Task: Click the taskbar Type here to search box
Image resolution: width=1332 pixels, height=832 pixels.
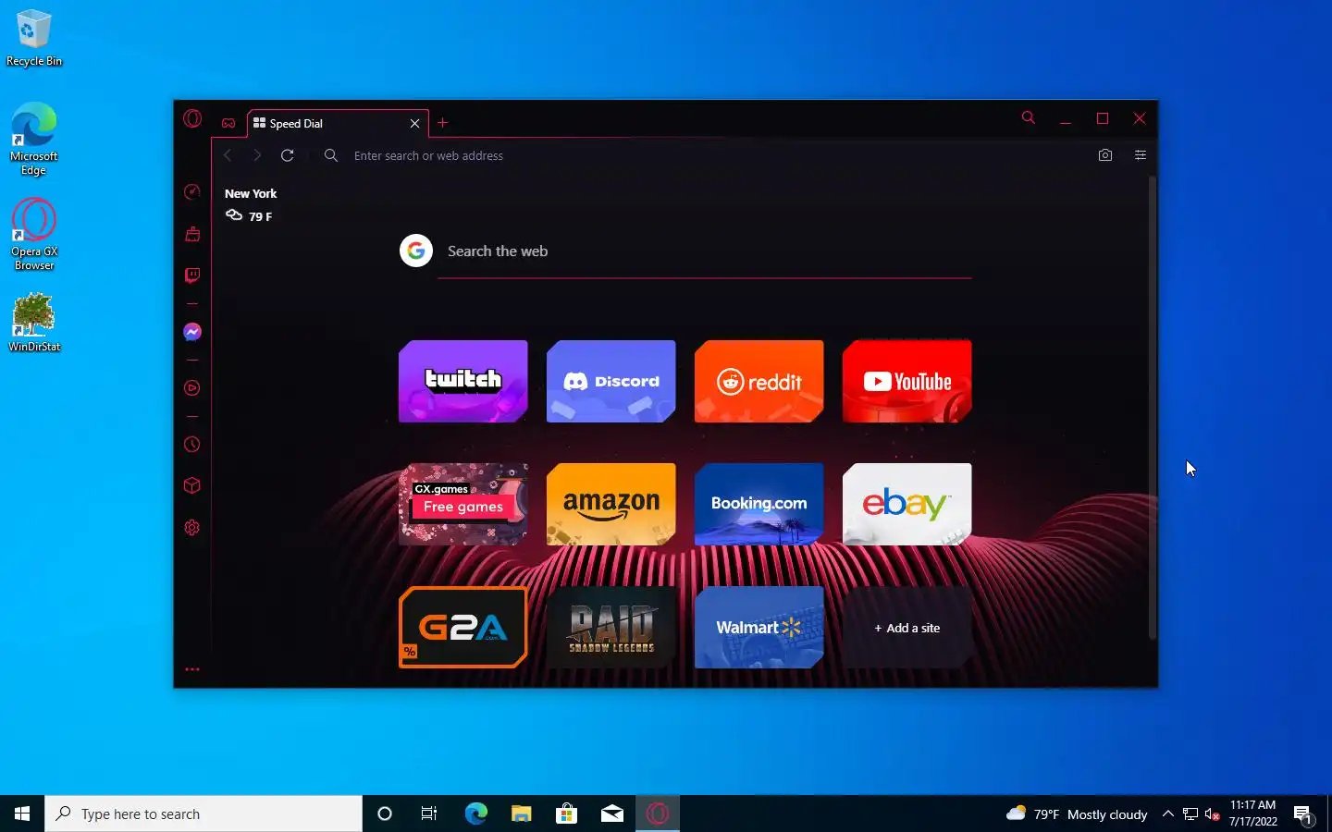Action: (203, 814)
